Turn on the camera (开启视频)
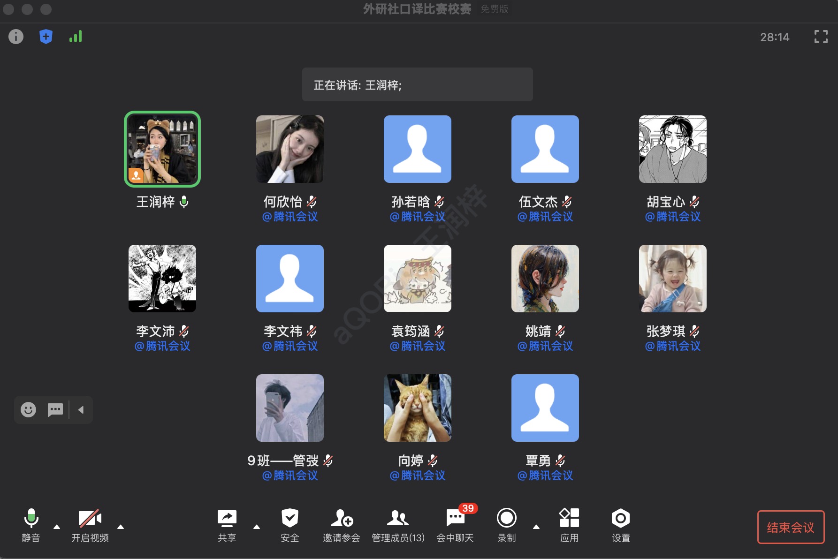838x559 pixels. 90,519
